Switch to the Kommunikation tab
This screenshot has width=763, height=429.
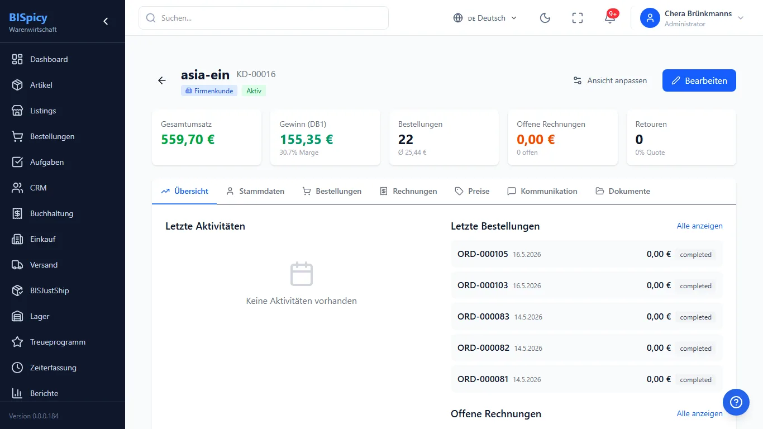(x=542, y=191)
